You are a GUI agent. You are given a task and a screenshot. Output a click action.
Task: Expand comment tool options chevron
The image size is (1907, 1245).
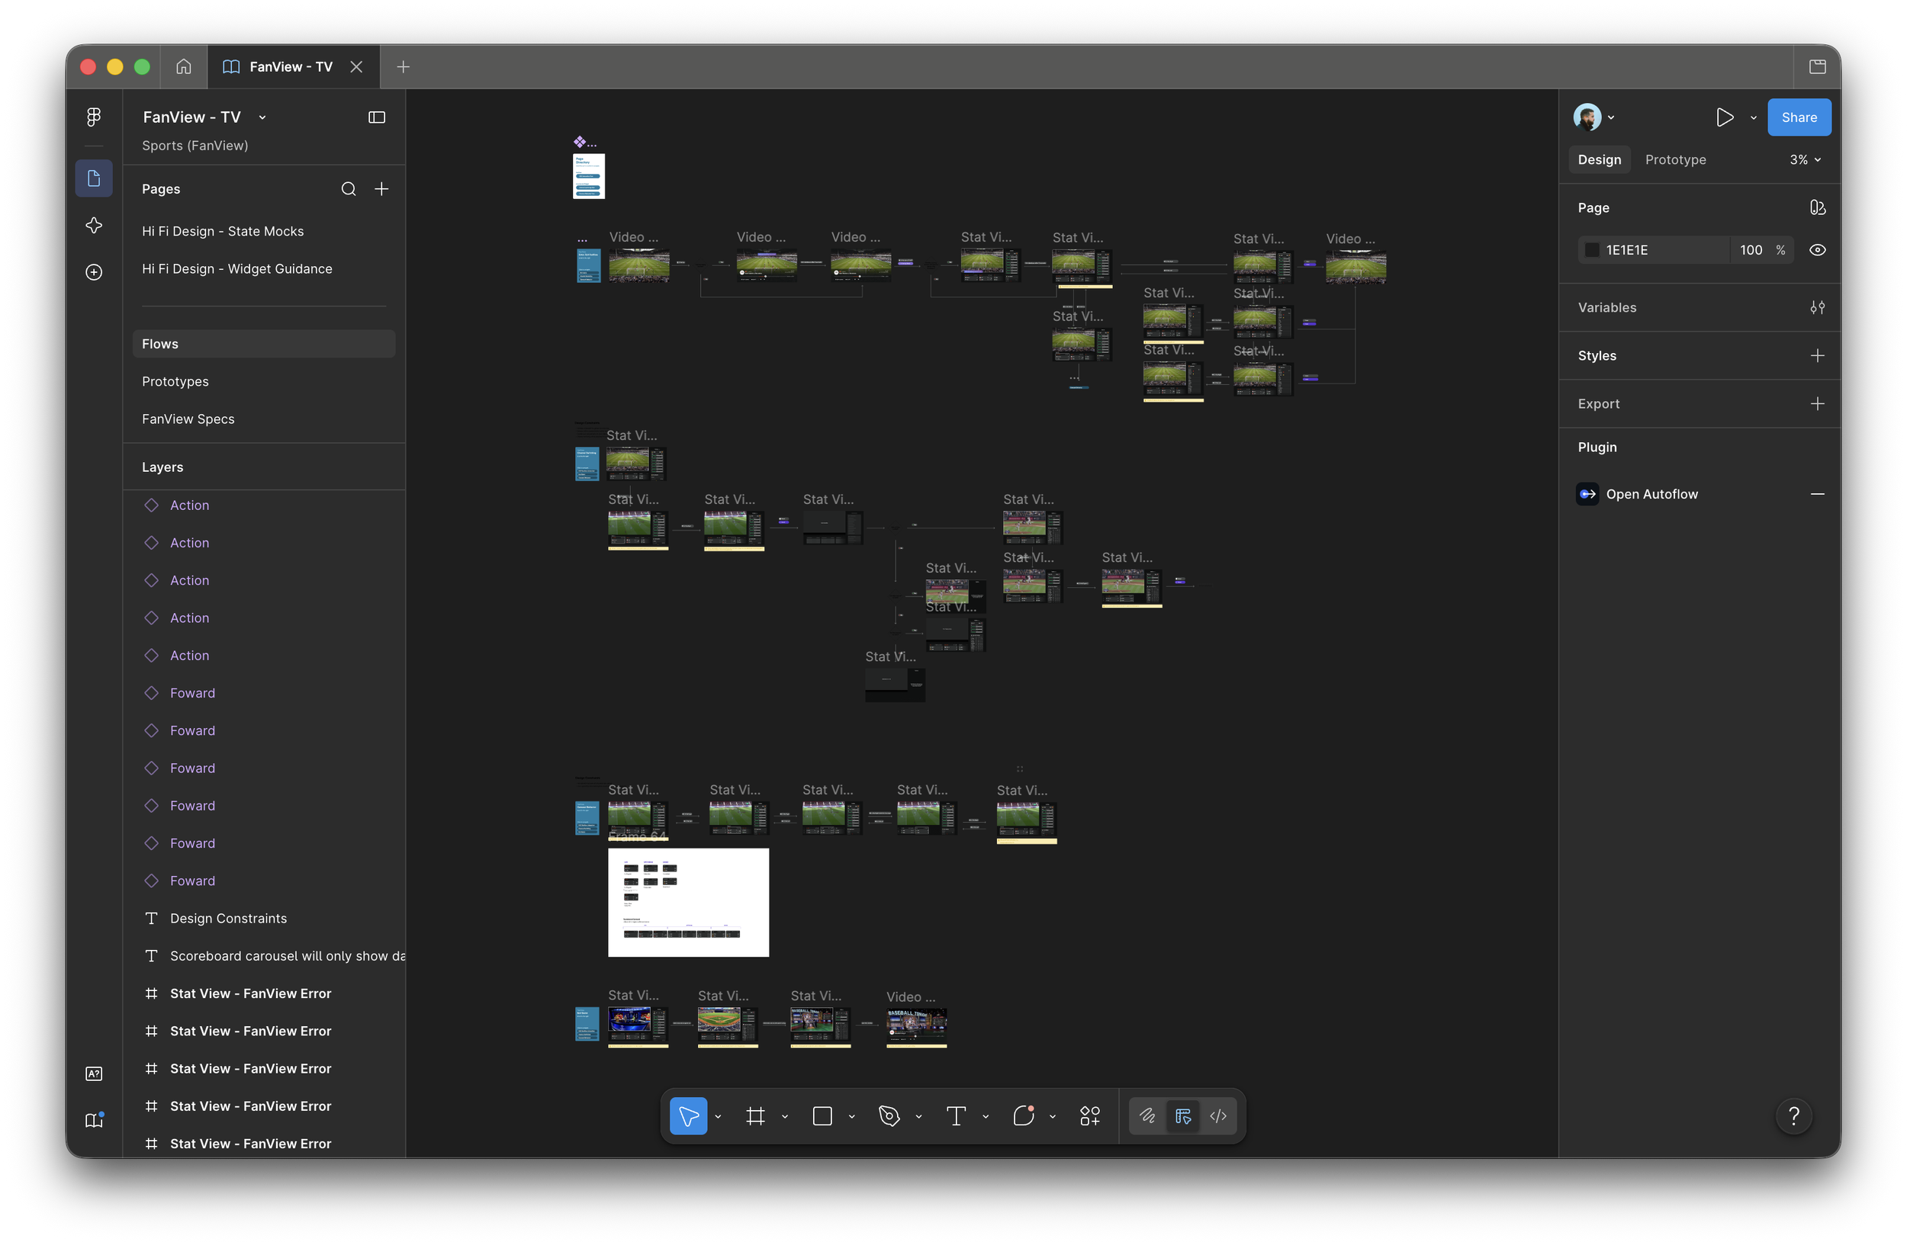(x=1052, y=1116)
